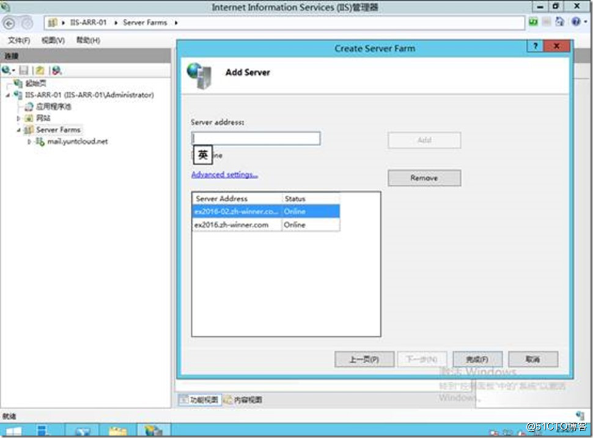Image resolution: width=593 pixels, height=438 pixels.
Task: Open dropdown arrow after Server Farms breadcrumb
Action: click(x=176, y=23)
